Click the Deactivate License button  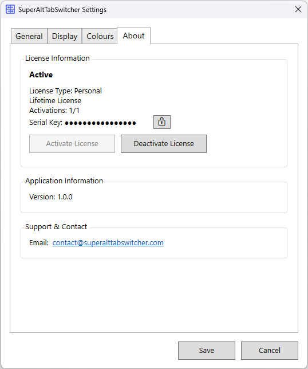(164, 144)
